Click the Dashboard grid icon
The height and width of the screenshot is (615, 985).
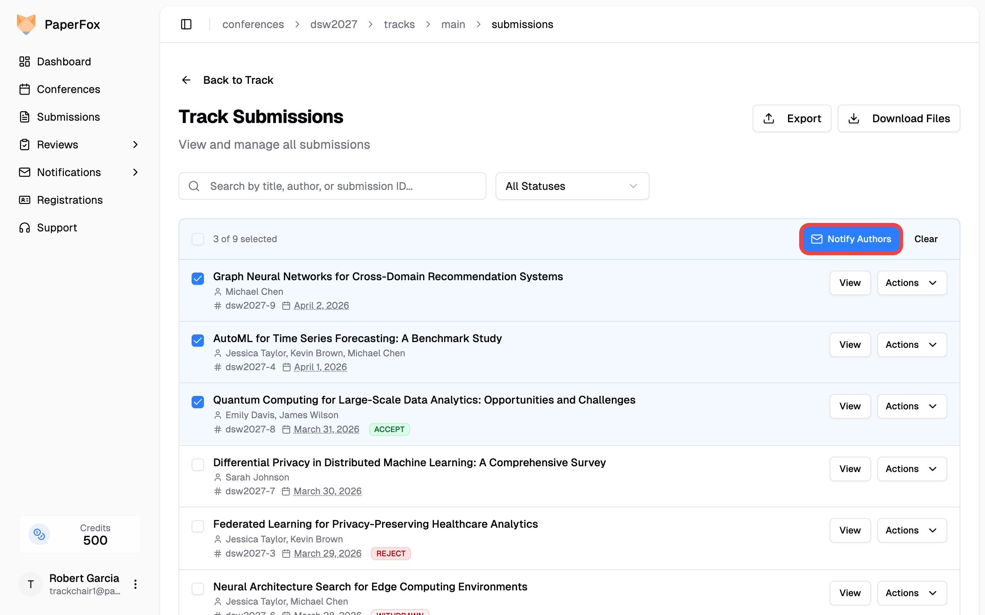tap(24, 61)
